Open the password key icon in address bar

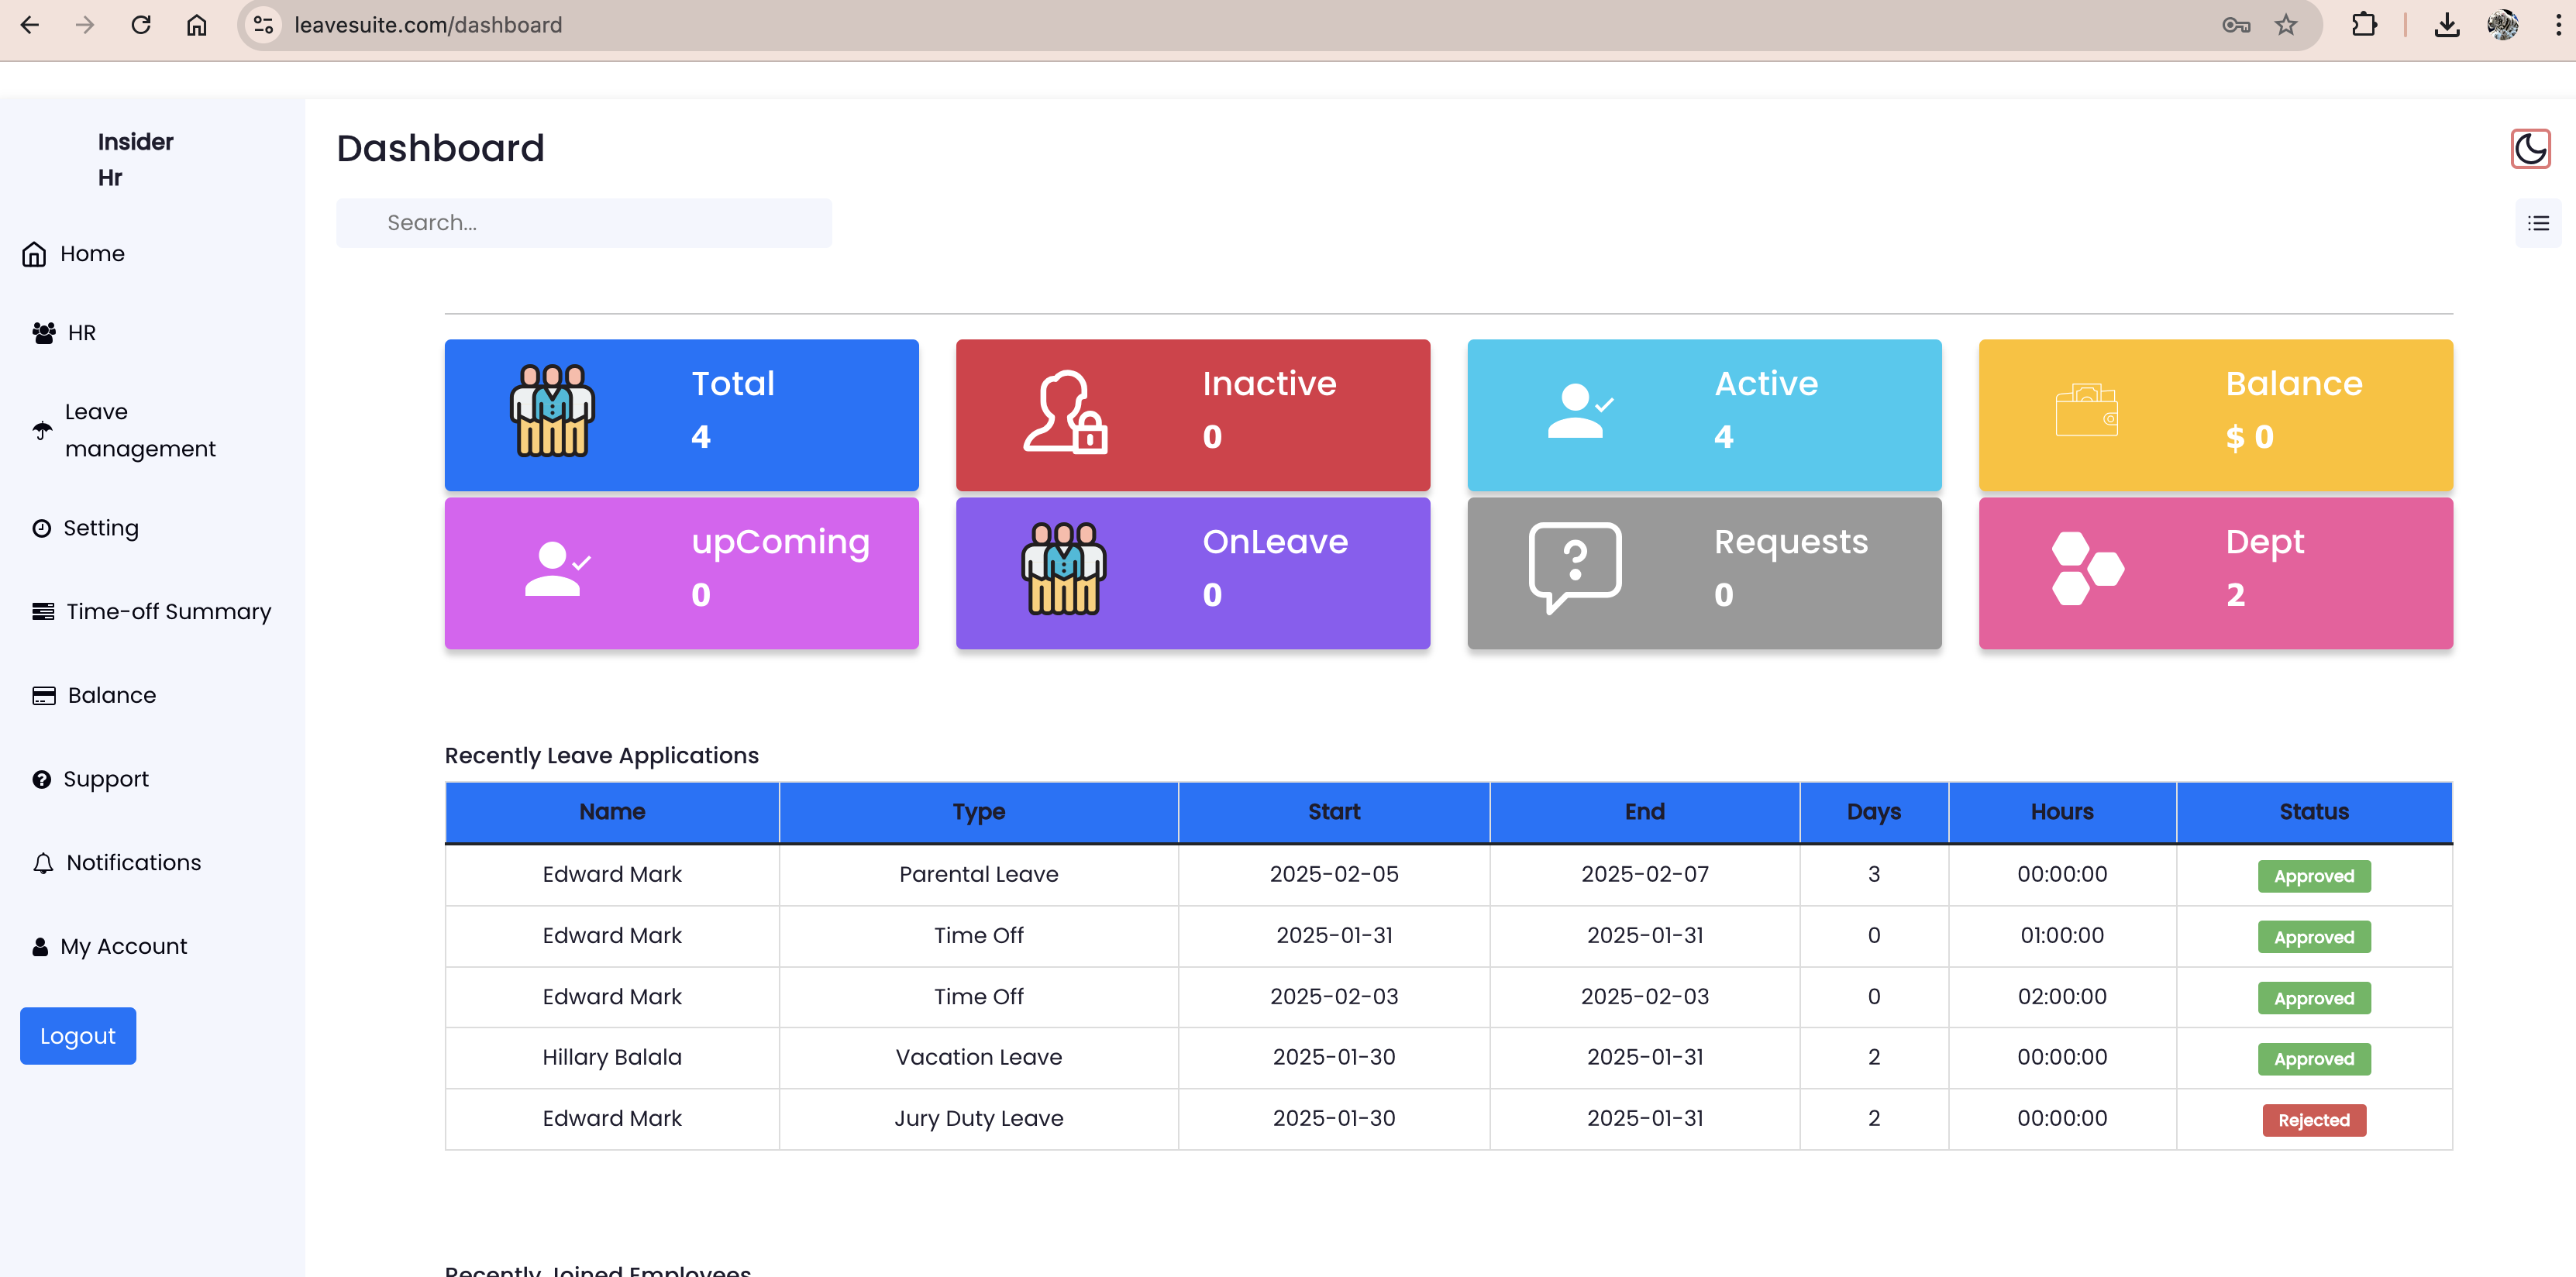point(2236,25)
